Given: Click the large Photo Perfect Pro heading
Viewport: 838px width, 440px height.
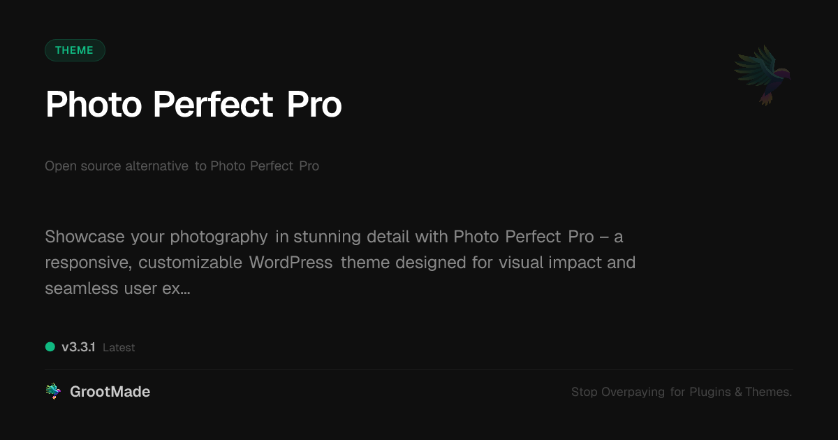Looking at the screenshot, I should [x=193, y=105].
